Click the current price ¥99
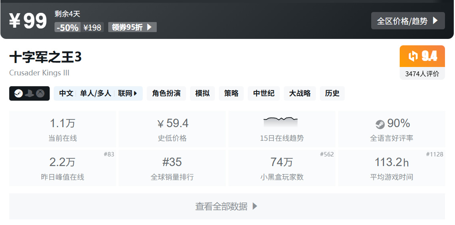 pos(28,21)
